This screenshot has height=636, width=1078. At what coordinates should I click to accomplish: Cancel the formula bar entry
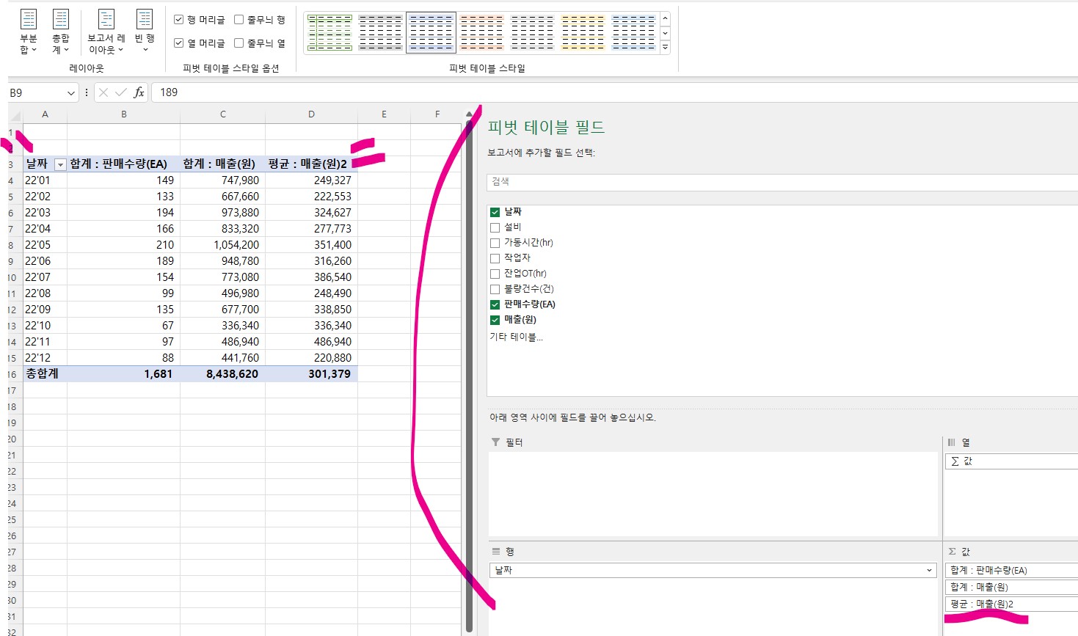coord(103,92)
